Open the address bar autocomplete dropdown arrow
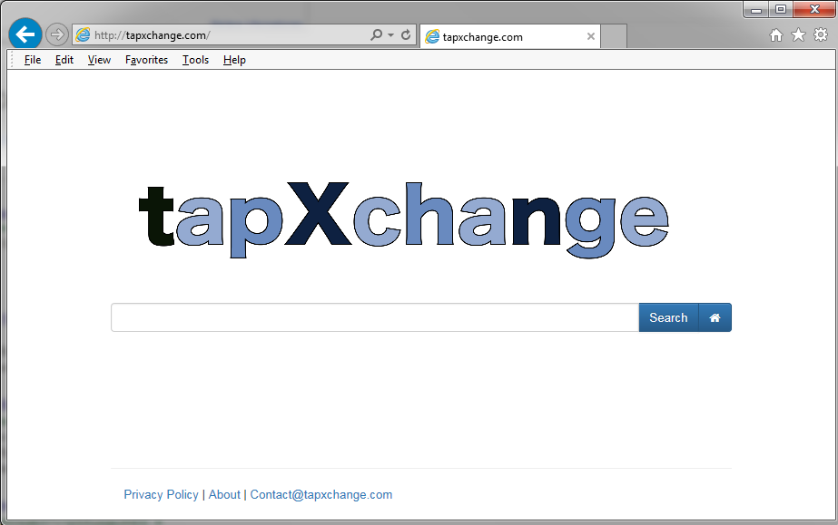This screenshot has height=525, width=838. click(x=391, y=35)
